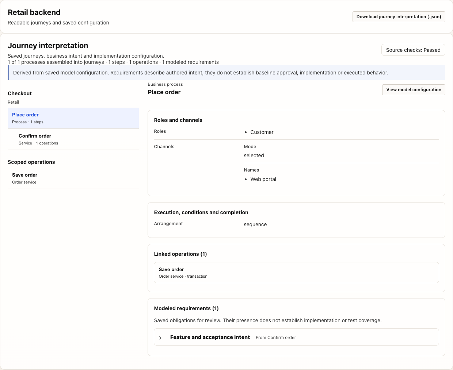Download journey interpretation JSON file
The image size is (453, 370).
(399, 17)
